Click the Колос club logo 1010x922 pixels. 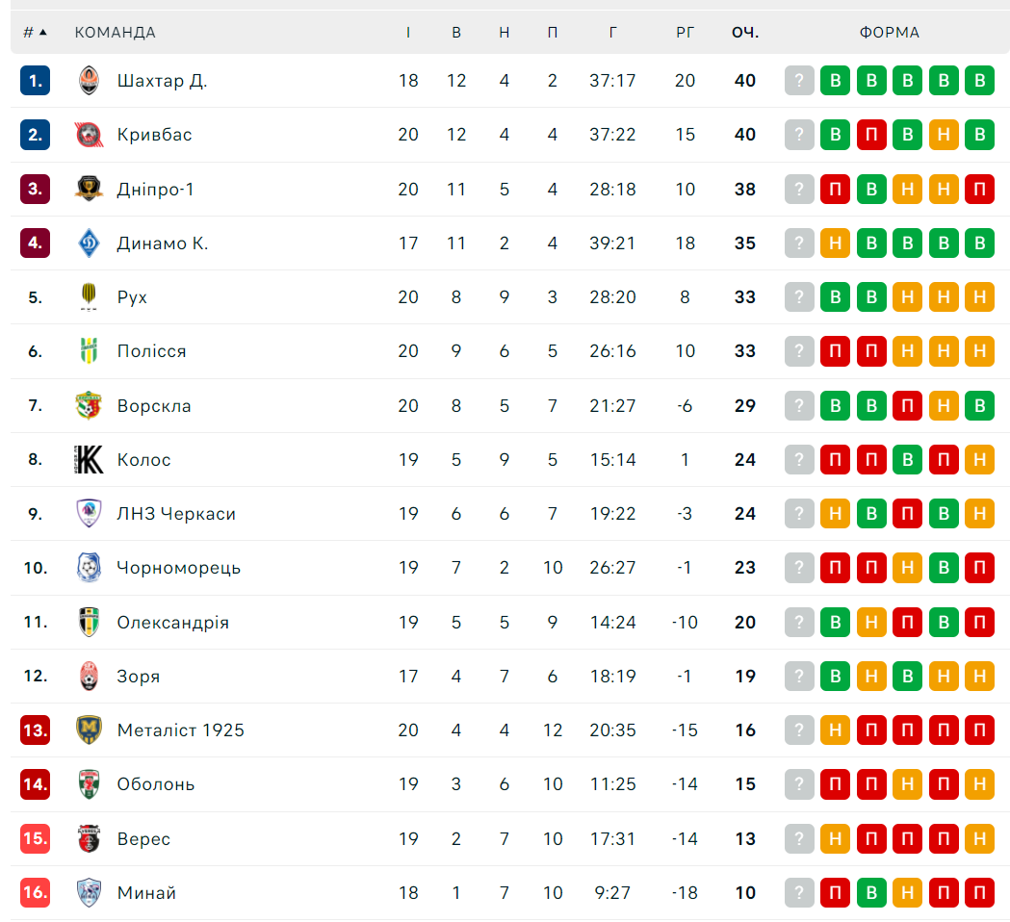[x=89, y=460]
